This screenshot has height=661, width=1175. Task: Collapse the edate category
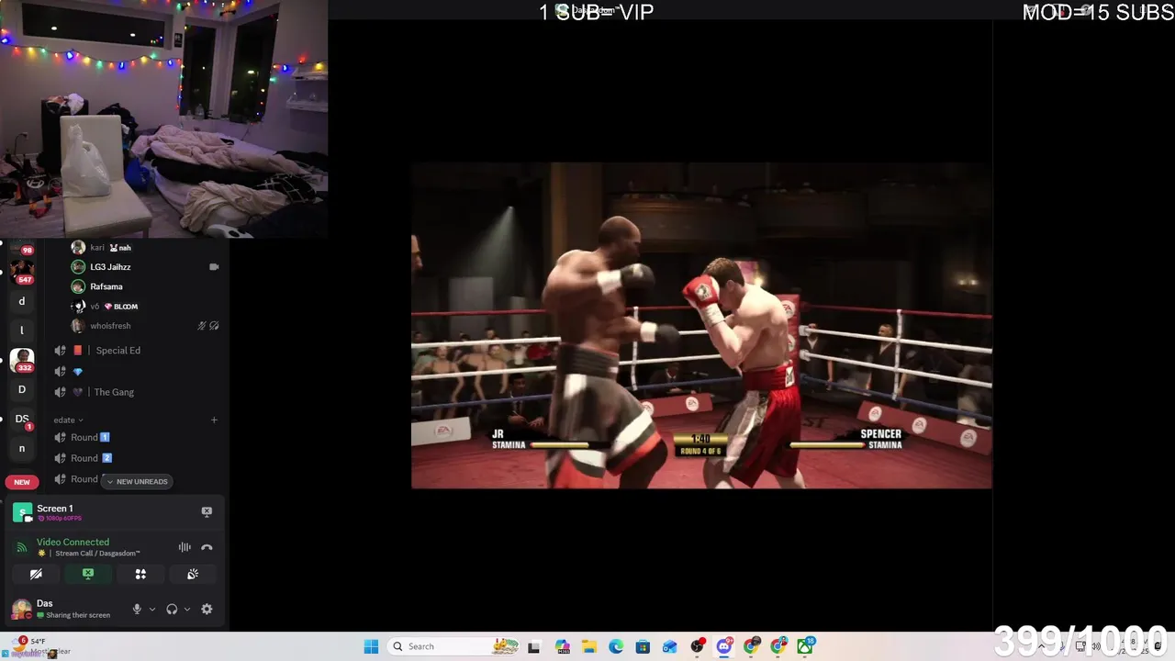tap(68, 420)
